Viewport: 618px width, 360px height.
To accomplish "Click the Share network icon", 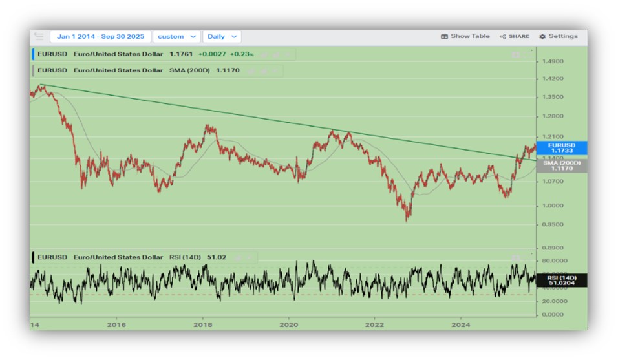I will click(x=503, y=37).
